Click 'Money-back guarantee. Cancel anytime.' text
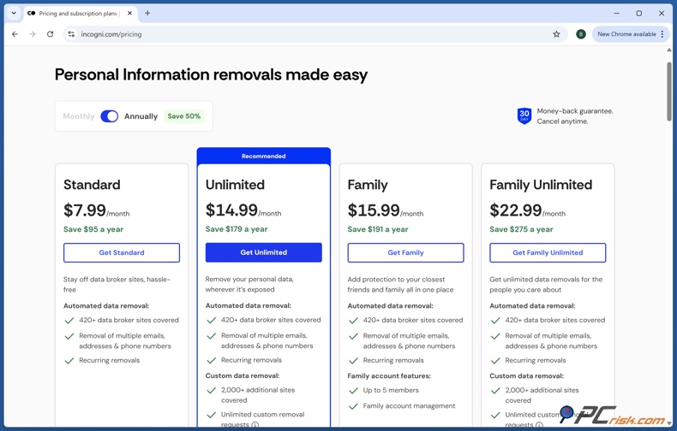Viewport: 677px width, 431px height. coord(575,116)
